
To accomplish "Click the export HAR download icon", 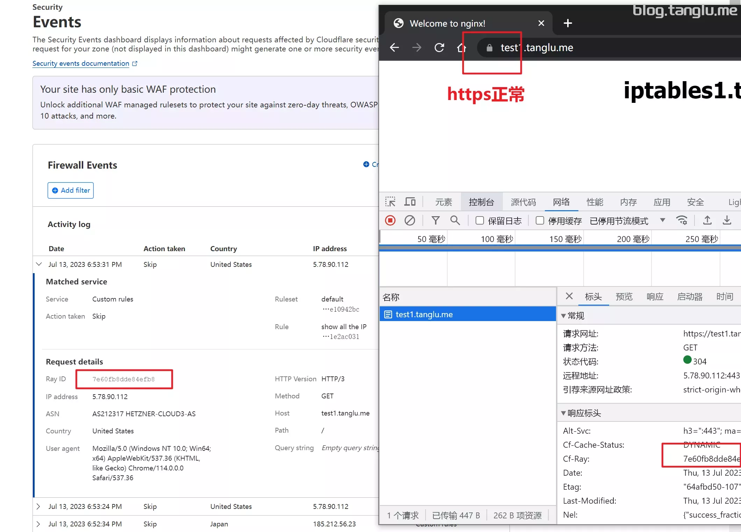I will (727, 220).
